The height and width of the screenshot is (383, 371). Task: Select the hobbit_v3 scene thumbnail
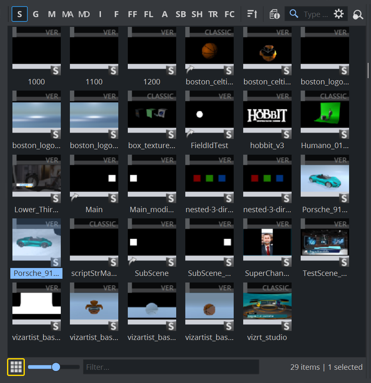click(x=267, y=115)
